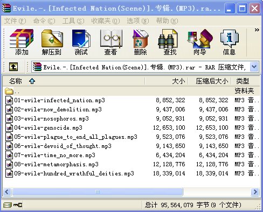The image size is (263, 212).
Task: Select file name 09-evile-hundred_wrathful_deities.mp3
Action: (74, 173)
